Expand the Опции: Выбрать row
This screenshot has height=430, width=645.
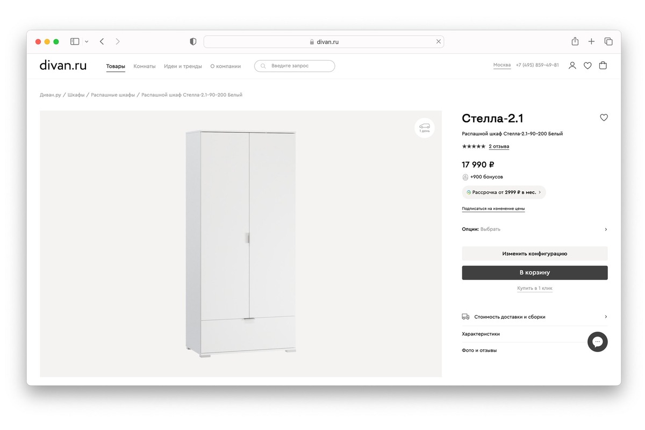(x=535, y=229)
